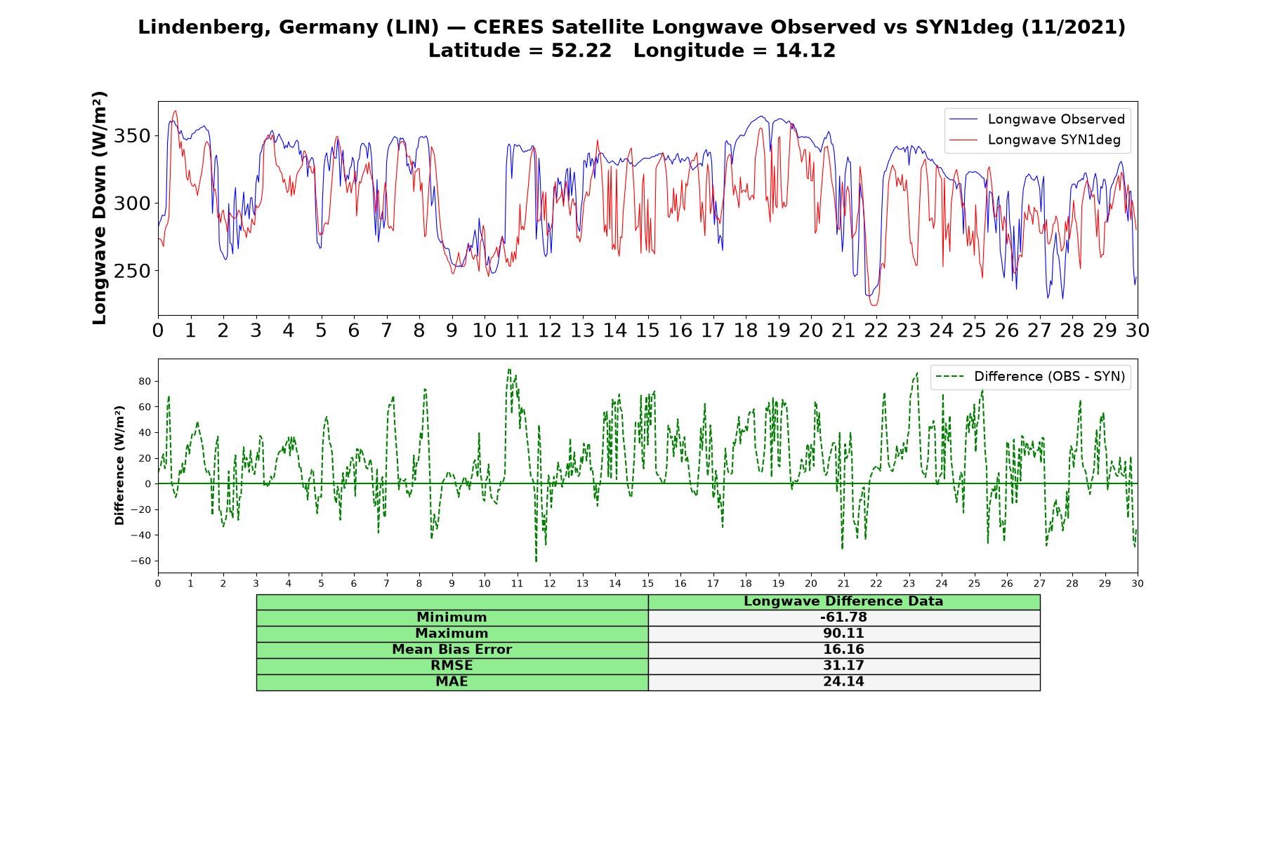1264x842 pixels.
Task: Click the Latitude and Longitude subtitle text
Action: (632, 51)
